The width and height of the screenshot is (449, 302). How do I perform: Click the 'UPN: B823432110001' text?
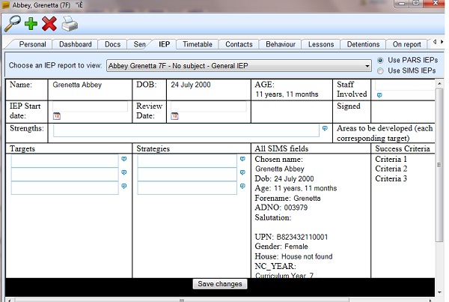pos(291,237)
